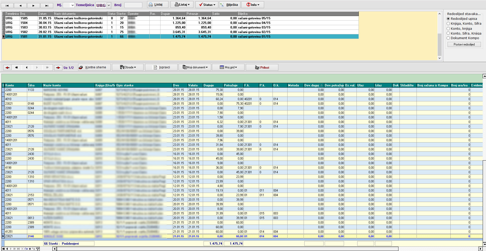
Task: Open the Obrade dropdown menu
Action: [128, 67]
